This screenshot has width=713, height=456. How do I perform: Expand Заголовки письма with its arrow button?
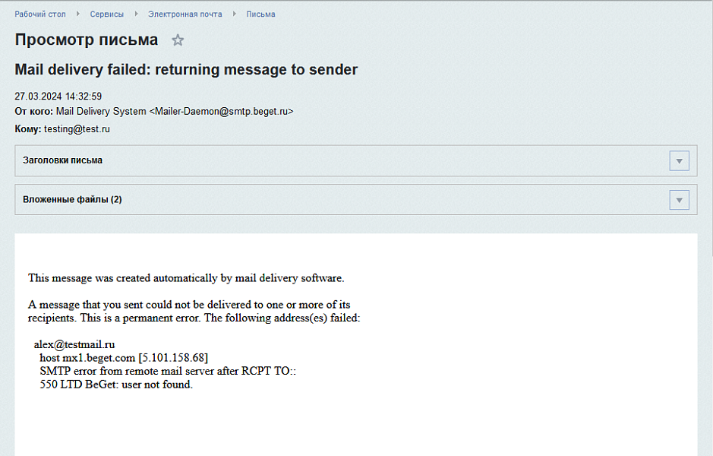679,161
